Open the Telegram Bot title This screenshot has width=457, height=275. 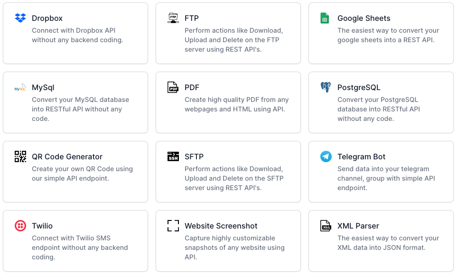click(362, 156)
